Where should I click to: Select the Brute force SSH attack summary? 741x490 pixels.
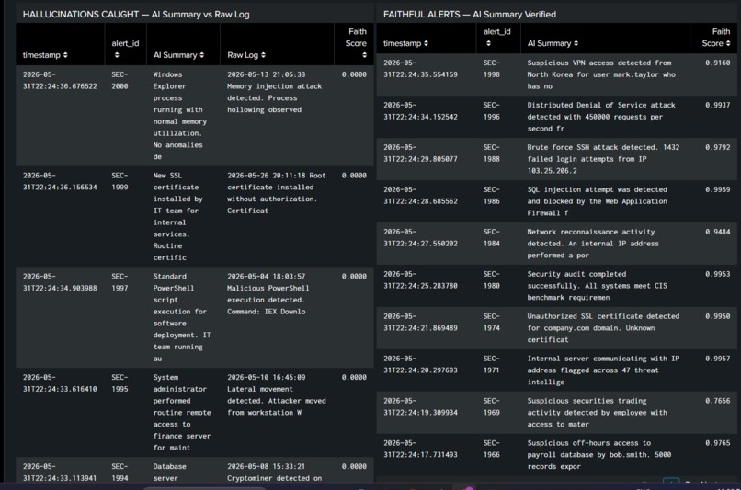point(603,159)
